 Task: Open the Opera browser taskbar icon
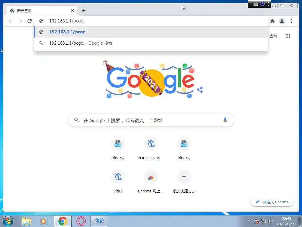81,221
